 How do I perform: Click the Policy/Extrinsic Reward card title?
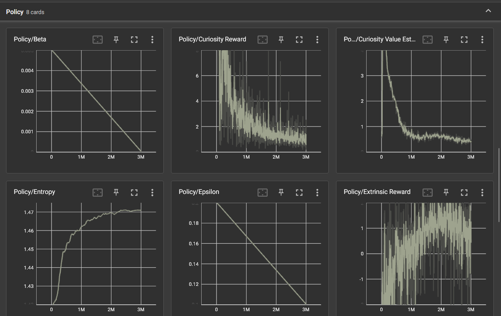(x=377, y=192)
